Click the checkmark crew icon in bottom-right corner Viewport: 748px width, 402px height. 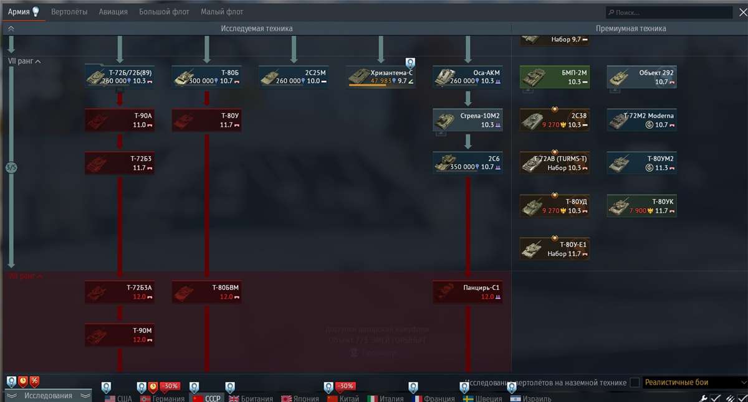(x=715, y=398)
